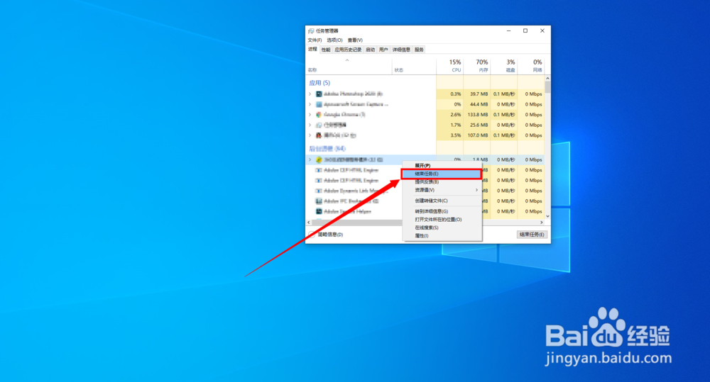The width and height of the screenshot is (710, 382).
Task: Open the 选项(O) menu
Action: [334, 40]
